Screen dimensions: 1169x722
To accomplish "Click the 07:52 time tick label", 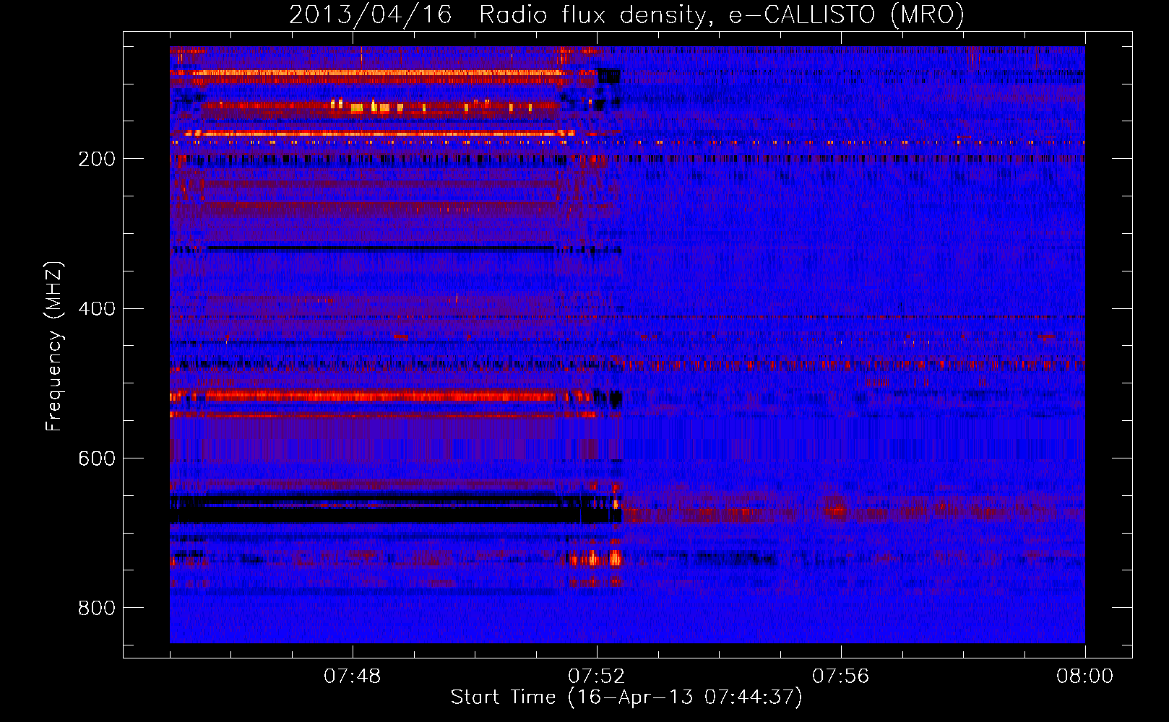I will coord(597,677).
